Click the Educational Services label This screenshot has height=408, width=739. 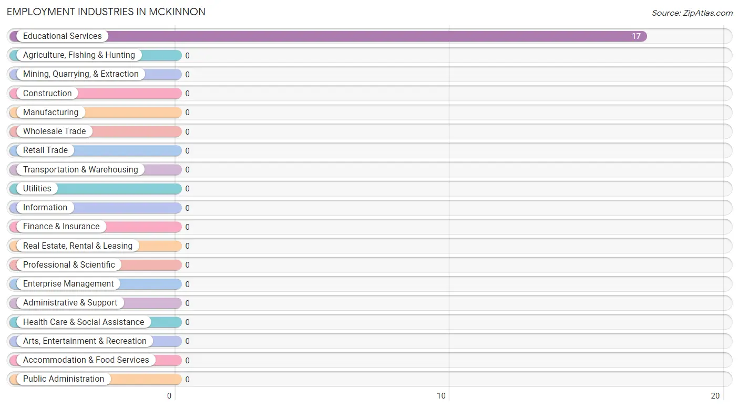pyautogui.click(x=63, y=36)
